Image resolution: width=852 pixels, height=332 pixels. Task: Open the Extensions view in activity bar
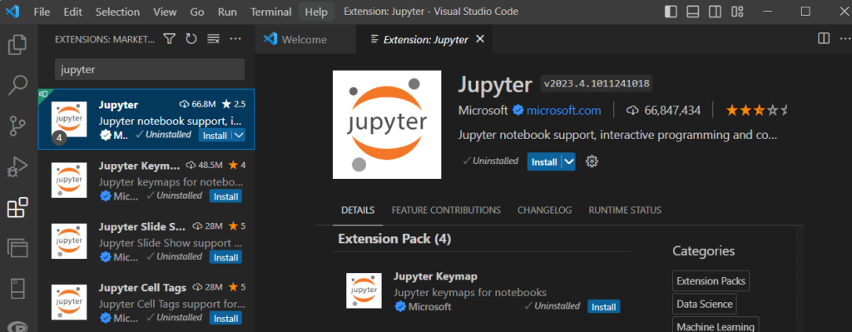(x=18, y=207)
